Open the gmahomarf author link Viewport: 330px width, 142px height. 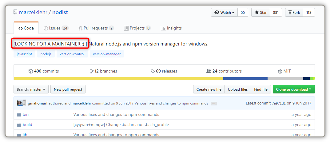[x=38, y=103]
